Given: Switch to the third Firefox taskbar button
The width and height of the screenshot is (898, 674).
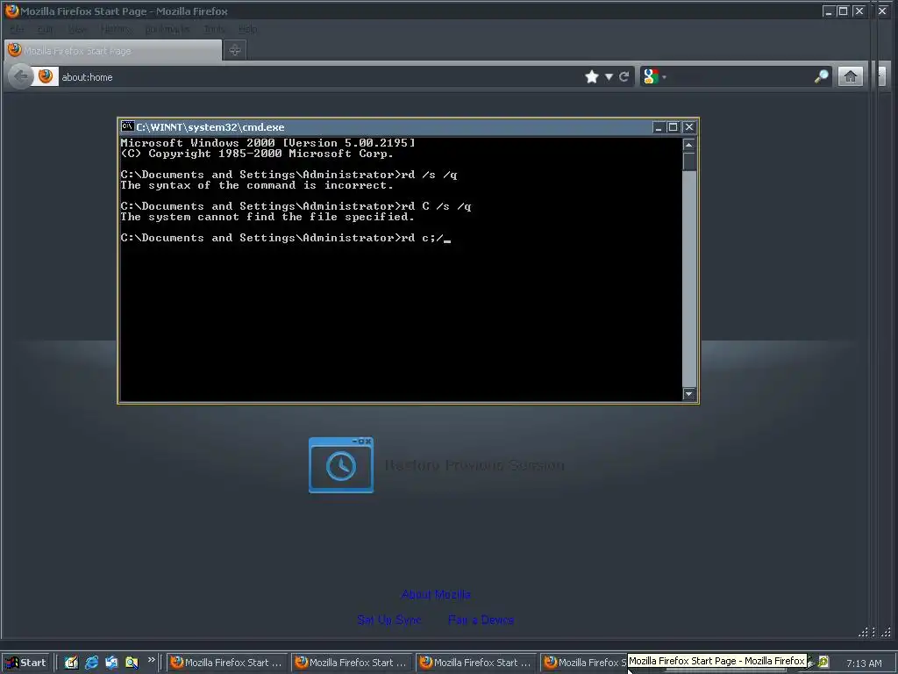Looking at the screenshot, I should (476, 663).
